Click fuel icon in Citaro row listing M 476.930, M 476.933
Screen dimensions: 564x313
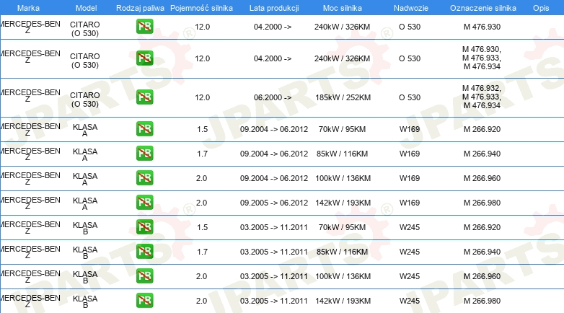[x=144, y=58]
